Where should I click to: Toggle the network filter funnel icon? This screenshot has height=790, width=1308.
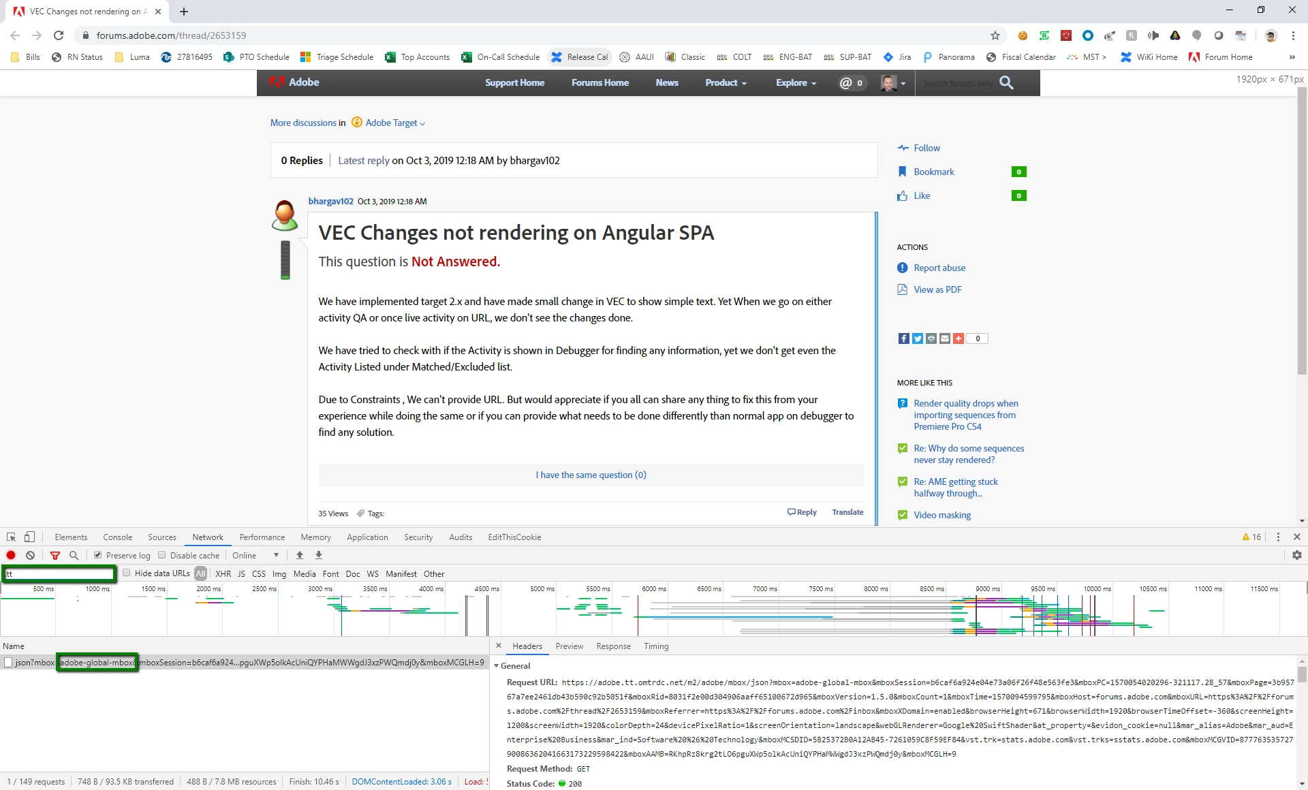[x=55, y=556]
